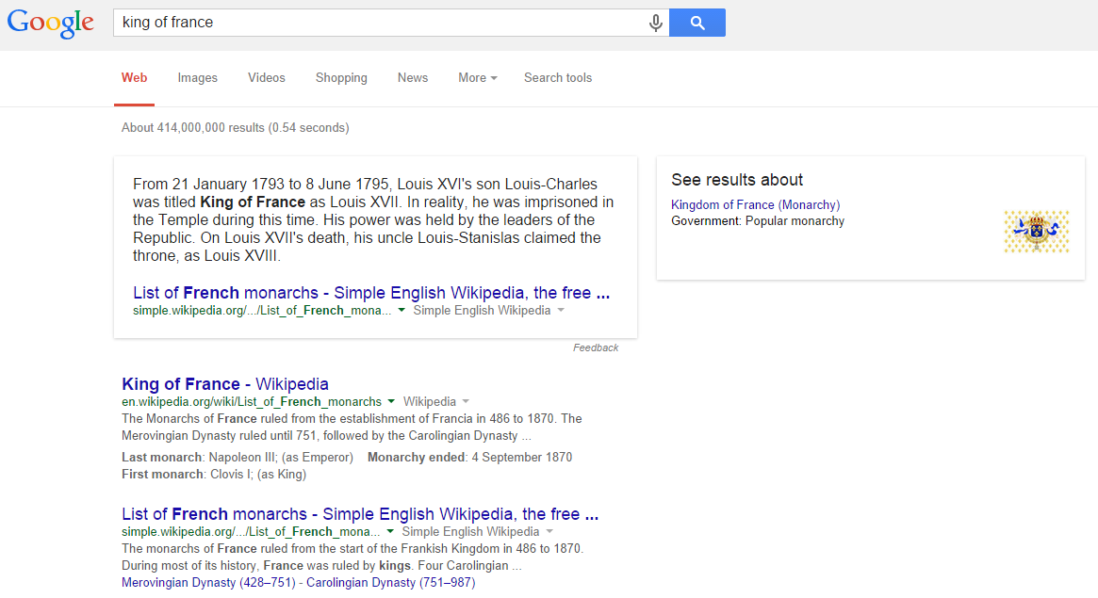Open Search tools options
Viewport: 1098px width, 598px height.
click(558, 78)
